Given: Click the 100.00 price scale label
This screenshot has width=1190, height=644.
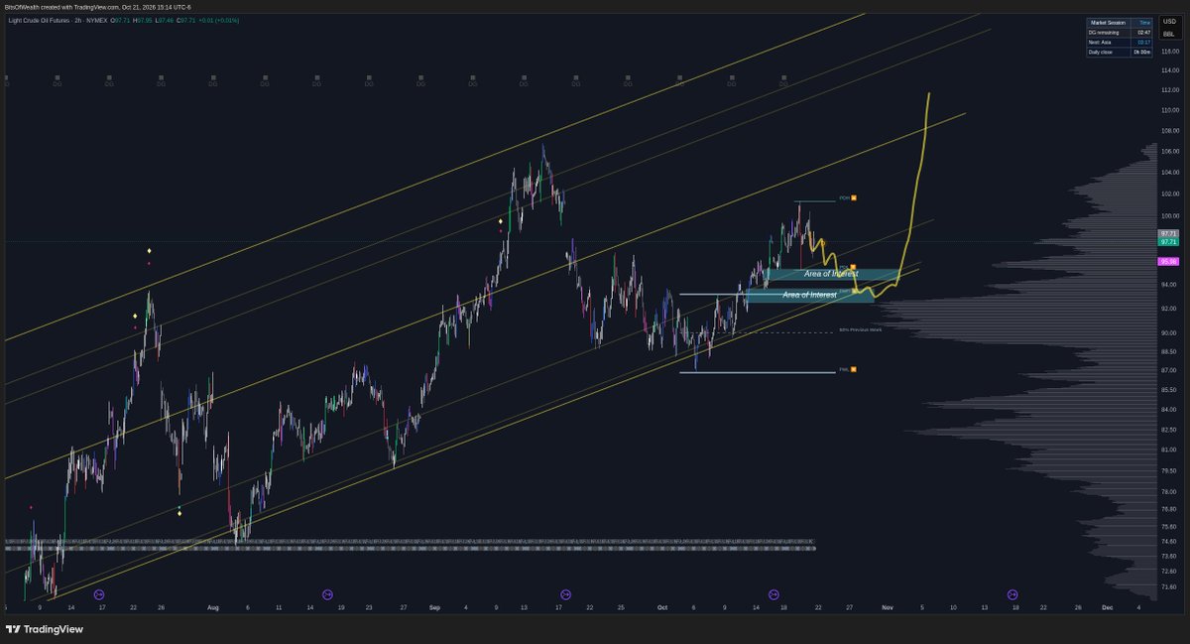Looking at the screenshot, I should click(x=1169, y=215).
